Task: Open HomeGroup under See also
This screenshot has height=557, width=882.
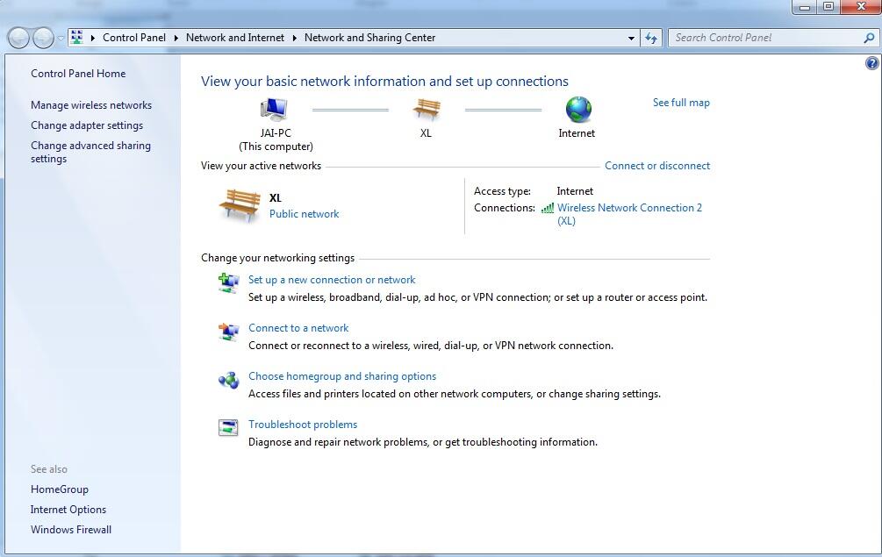Action: pos(59,489)
